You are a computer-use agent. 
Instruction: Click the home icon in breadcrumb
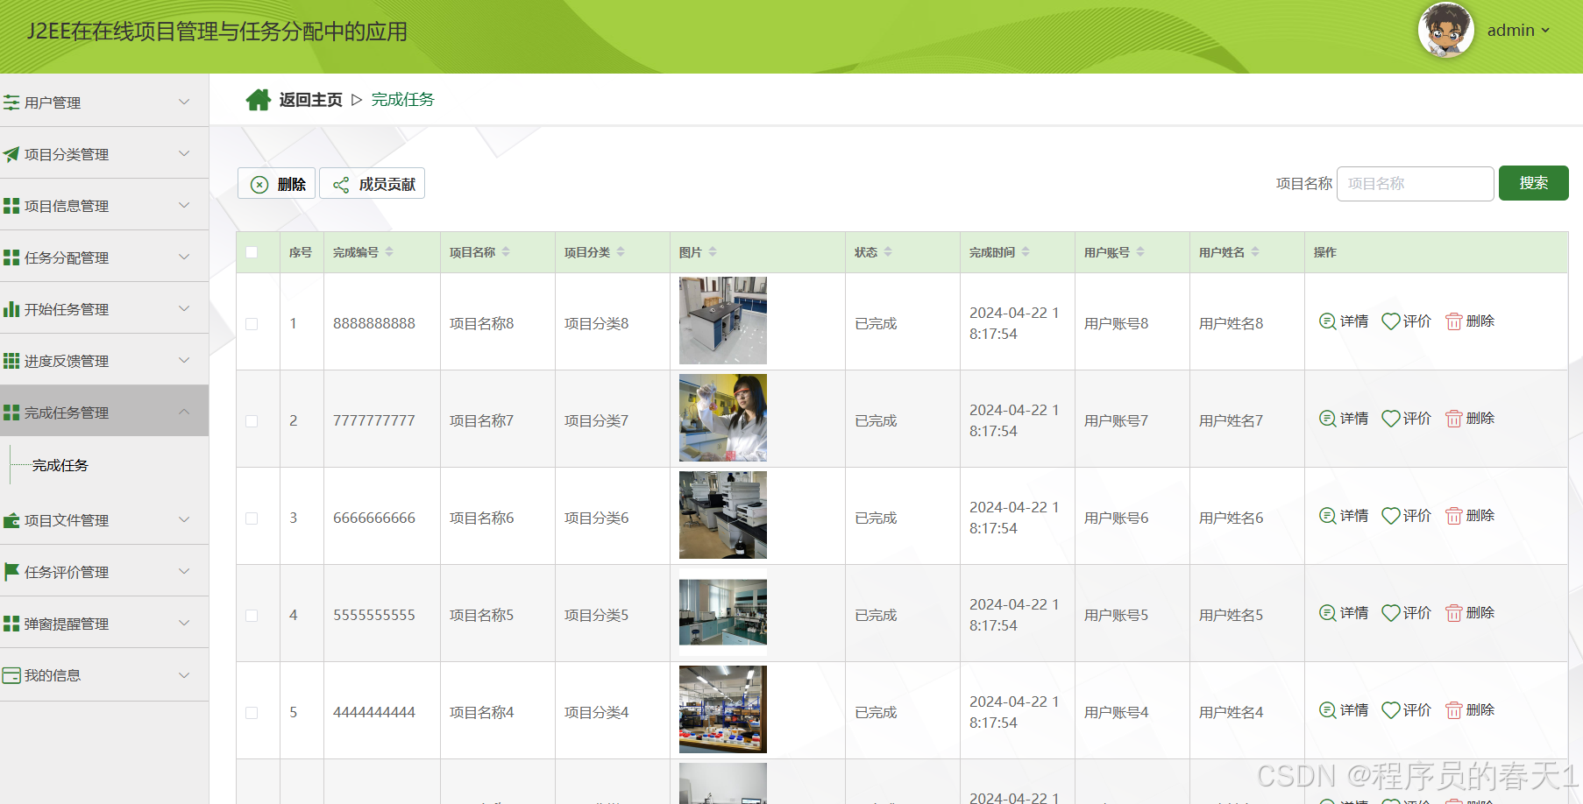click(258, 100)
